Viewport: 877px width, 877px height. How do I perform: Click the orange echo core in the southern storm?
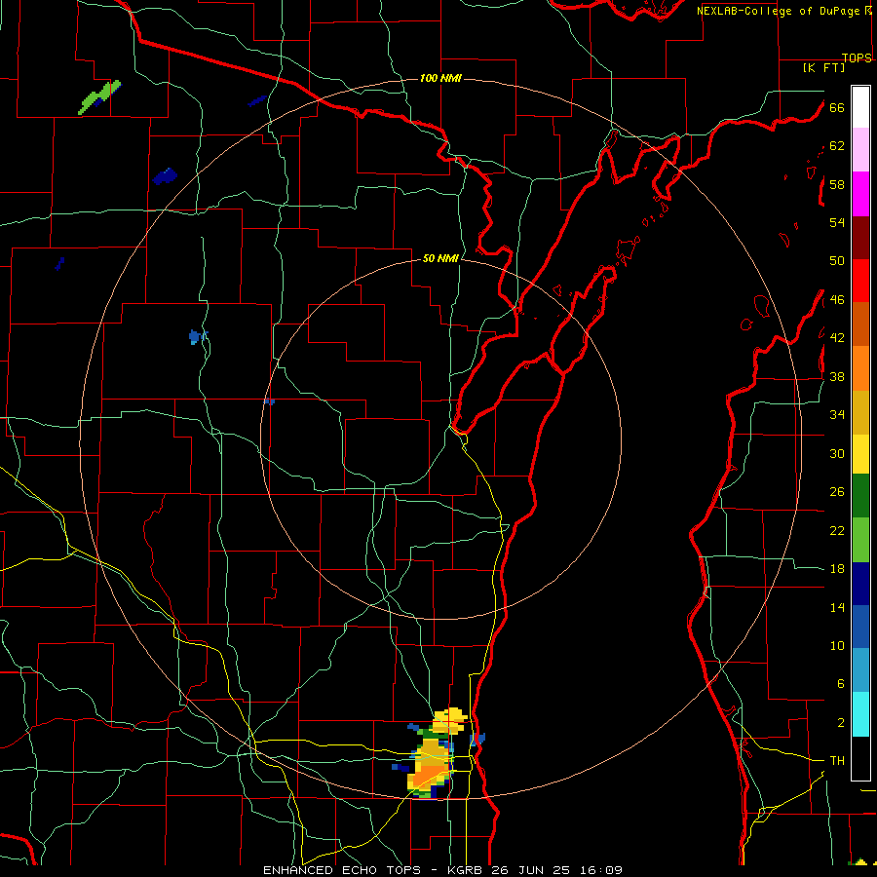(427, 776)
